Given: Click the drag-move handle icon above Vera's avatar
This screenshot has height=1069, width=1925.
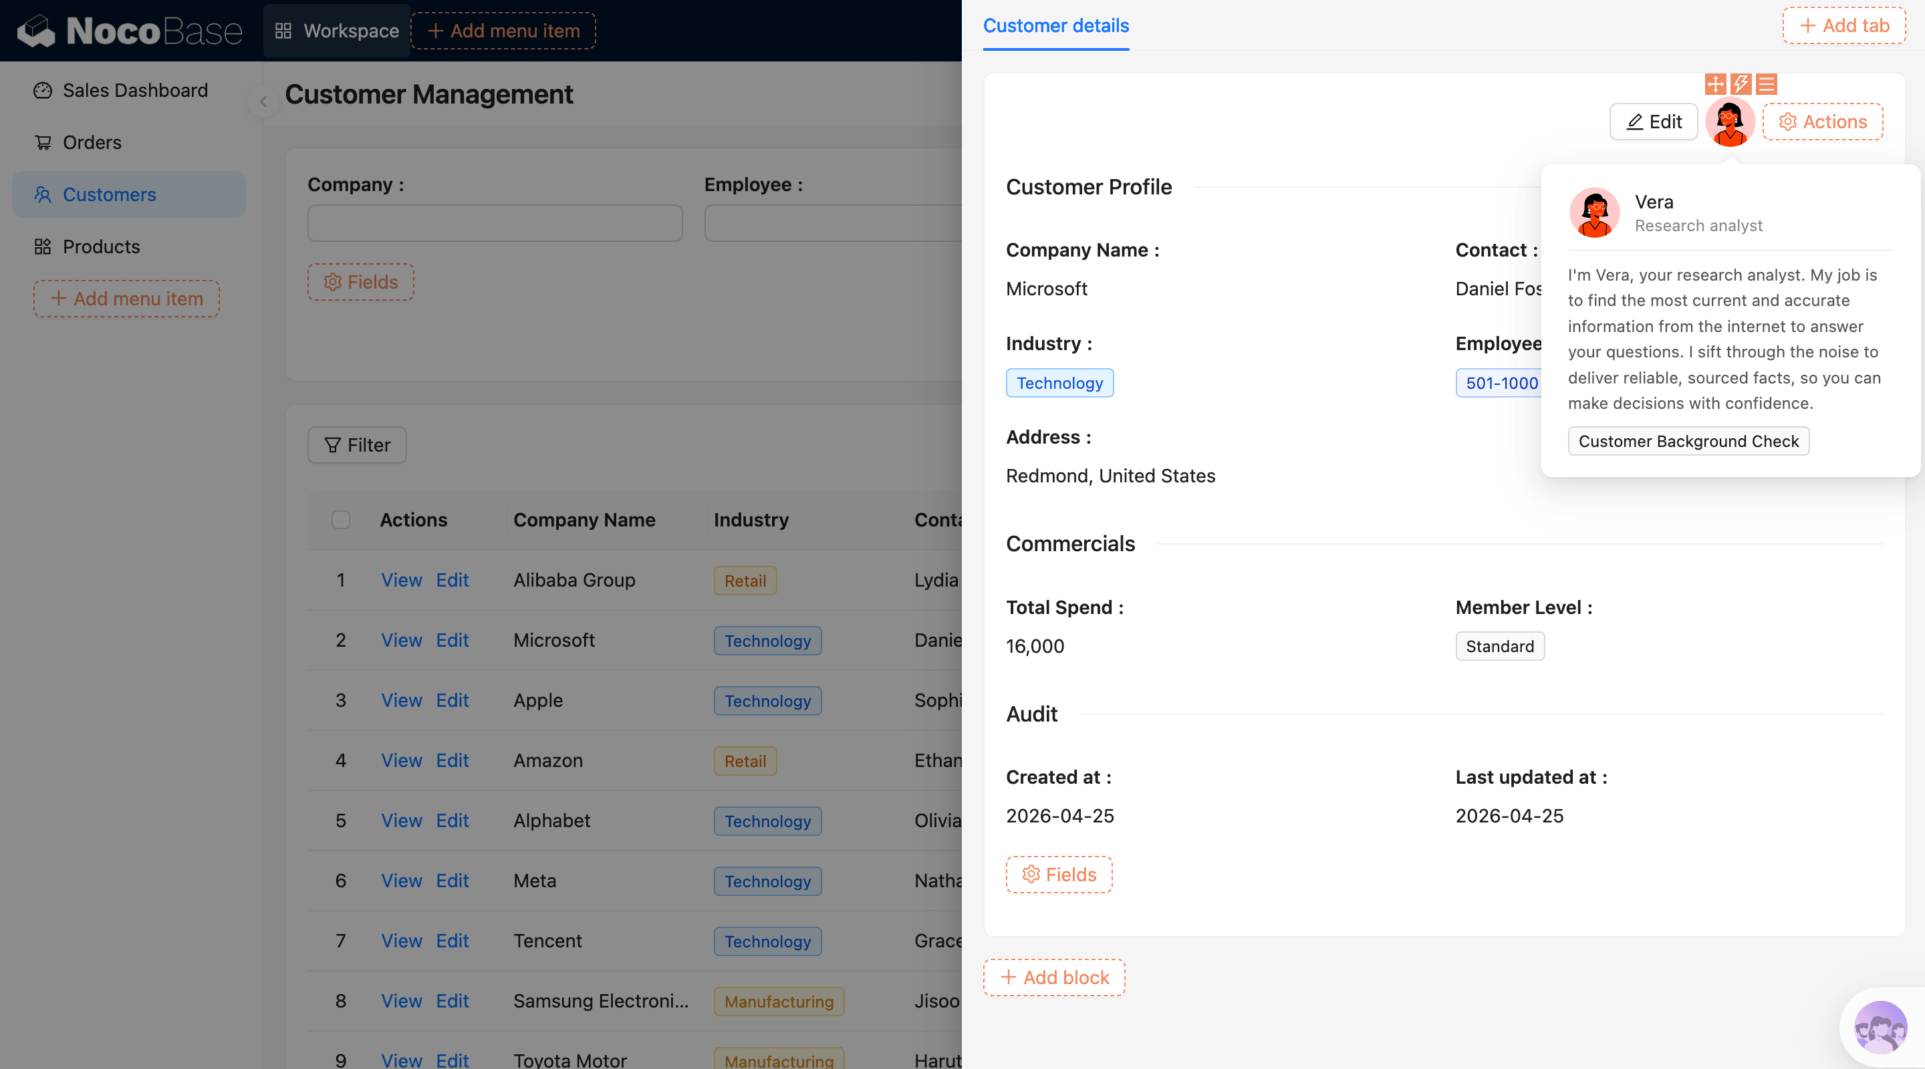Looking at the screenshot, I should 1715,84.
